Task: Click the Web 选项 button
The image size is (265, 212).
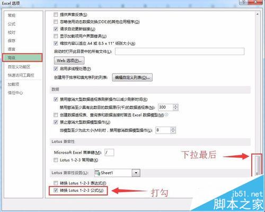Action: (69, 60)
